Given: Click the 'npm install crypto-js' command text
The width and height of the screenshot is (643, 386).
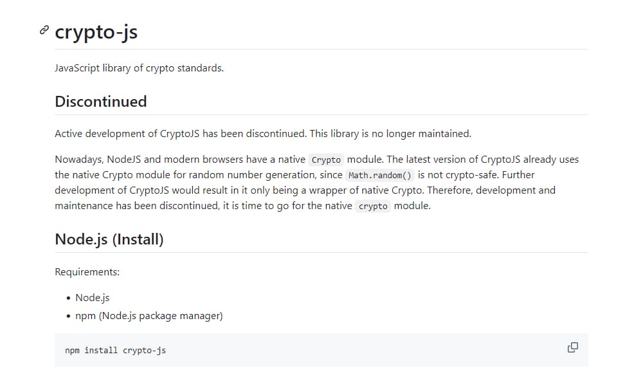Looking at the screenshot, I should 114,350.
